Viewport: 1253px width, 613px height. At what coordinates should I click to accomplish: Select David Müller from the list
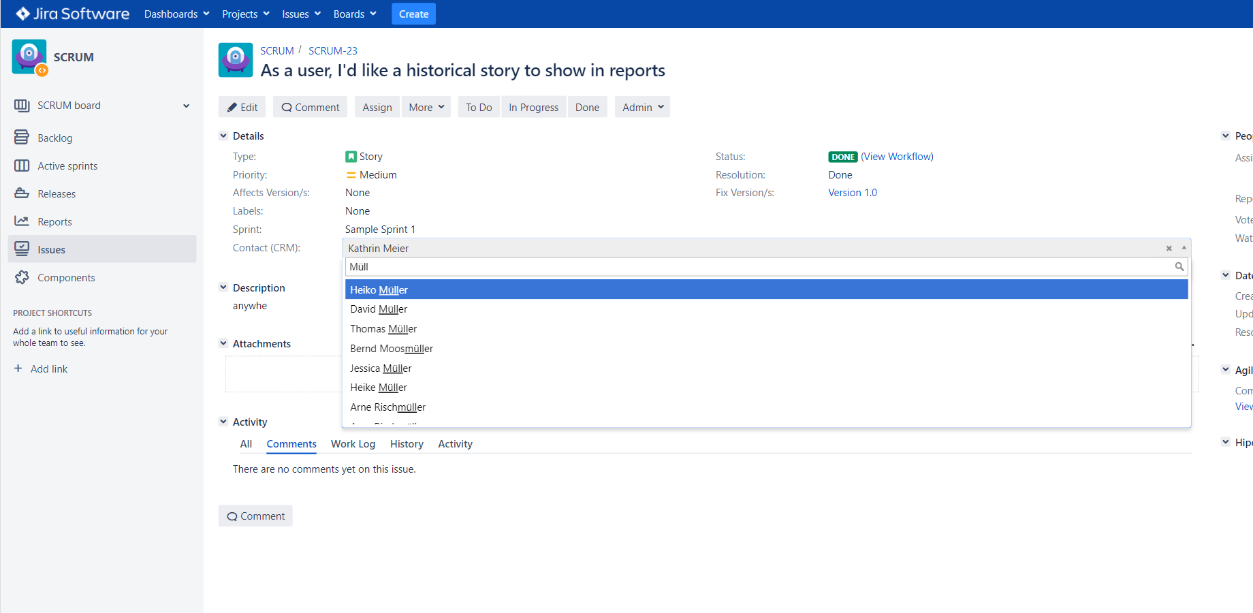point(767,309)
